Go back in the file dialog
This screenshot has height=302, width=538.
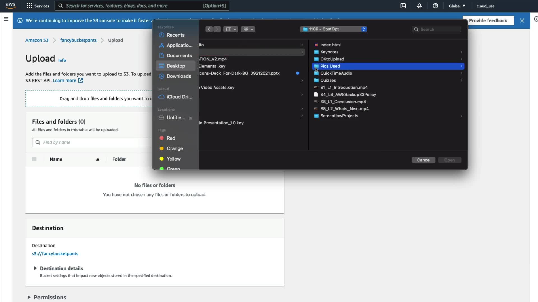pyautogui.click(x=209, y=29)
